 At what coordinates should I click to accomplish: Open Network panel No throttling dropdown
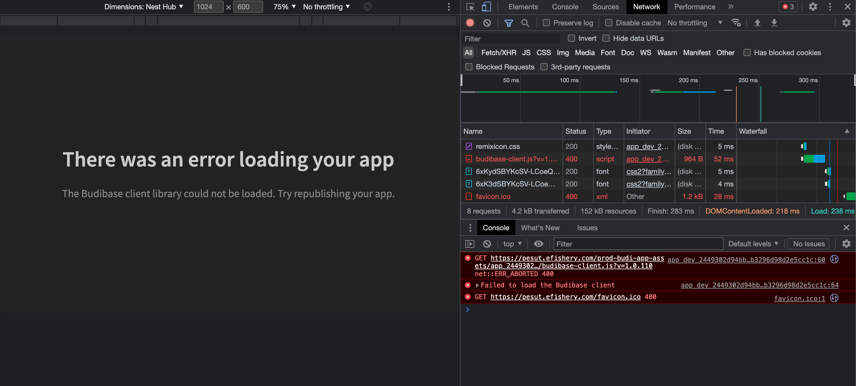[695, 23]
